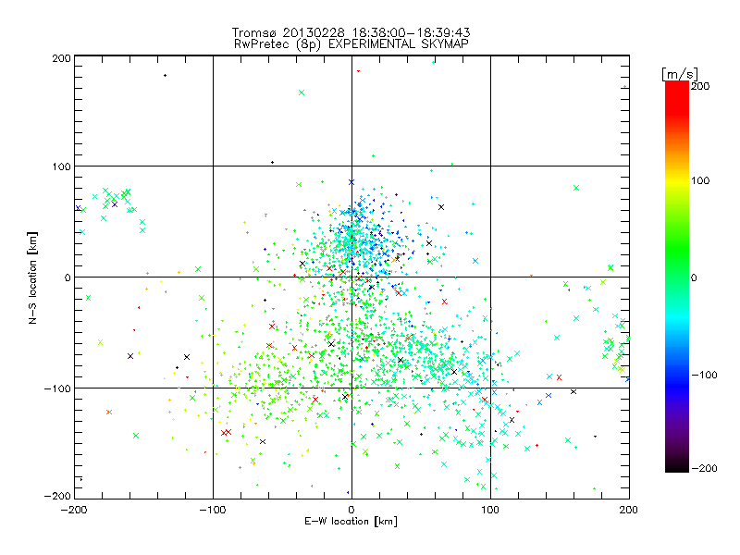The width and height of the screenshot is (740, 555).
Task: Click the '200' tick label on the N-S axis
Action: click(x=61, y=58)
